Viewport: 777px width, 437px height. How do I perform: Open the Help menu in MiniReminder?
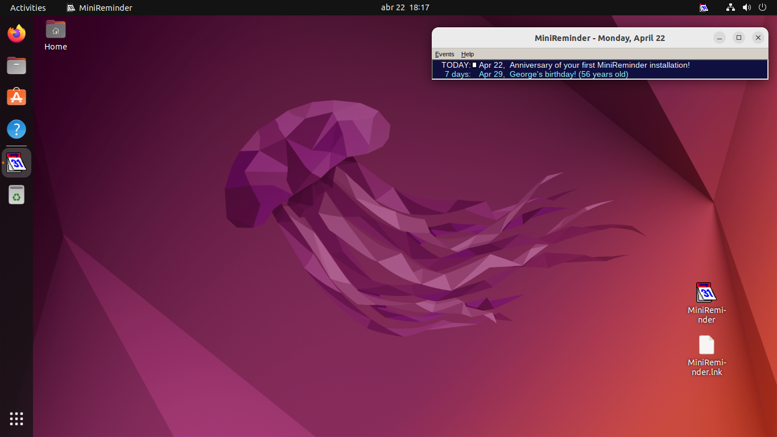pyautogui.click(x=468, y=54)
